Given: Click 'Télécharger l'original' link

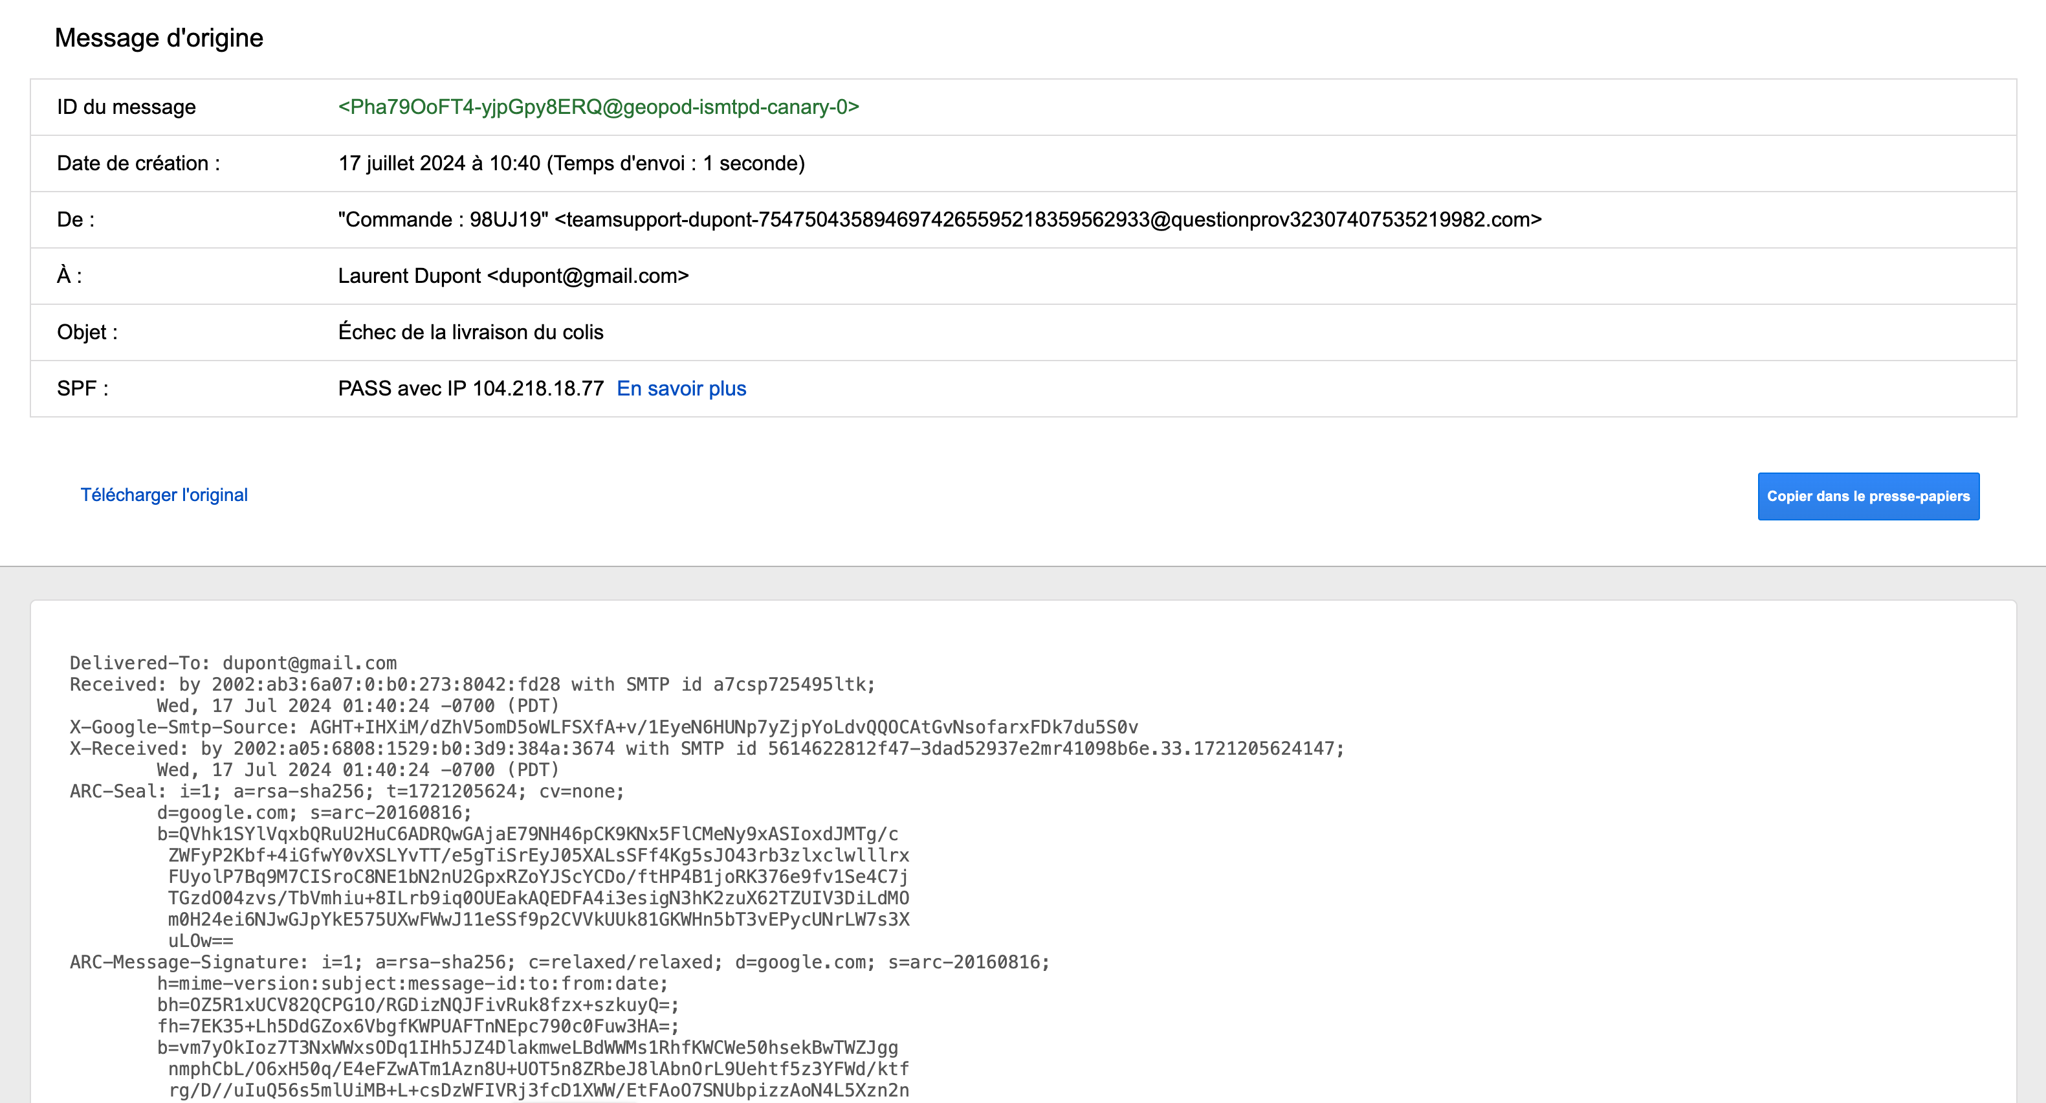Looking at the screenshot, I should coord(164,495).
